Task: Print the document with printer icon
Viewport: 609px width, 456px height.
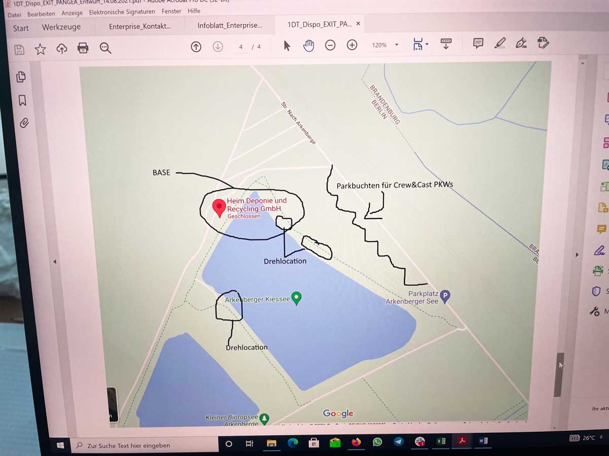Action: pos(83,48)
